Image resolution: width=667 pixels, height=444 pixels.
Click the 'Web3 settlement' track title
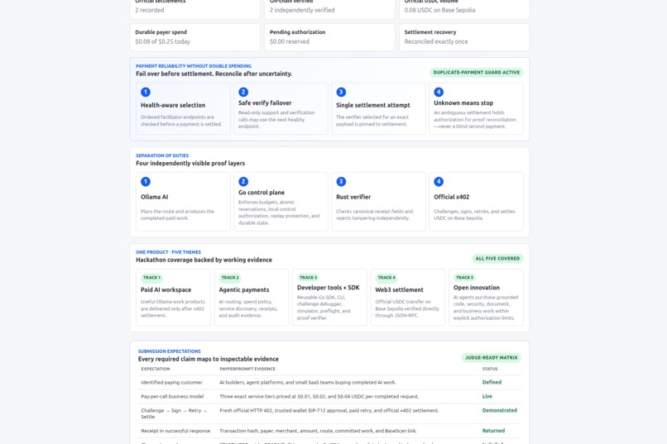[399, 289]
